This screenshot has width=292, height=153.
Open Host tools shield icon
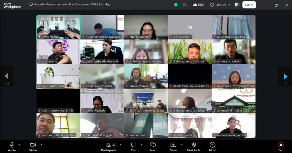click(x=194, y=146)
